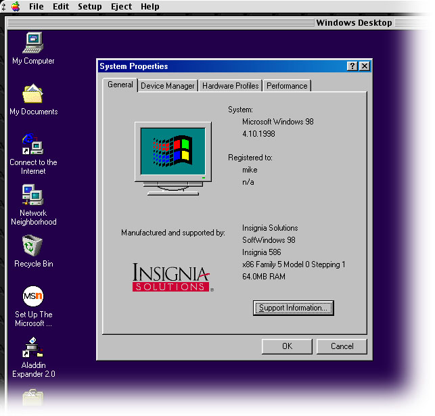Screen dimensions: 435x416
Task: Click the Windows Desktop window title
Action: (354, 22)
